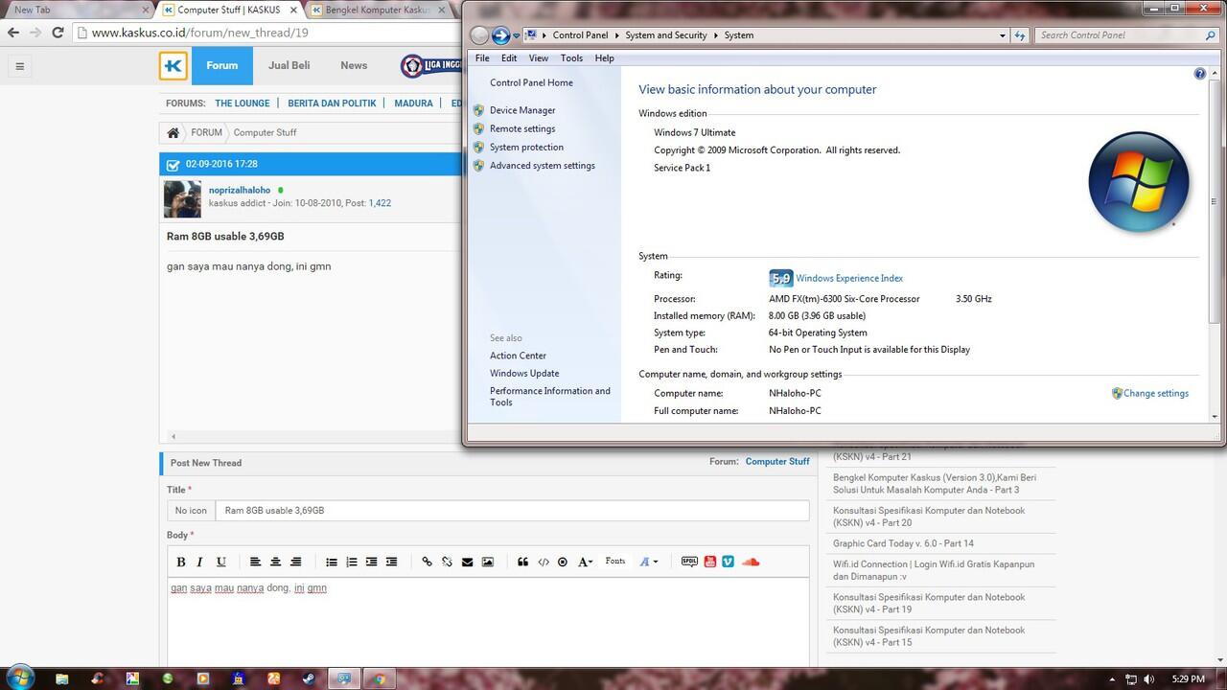
Task: Insert a numbered list
Action: click(x=351, y=562)
